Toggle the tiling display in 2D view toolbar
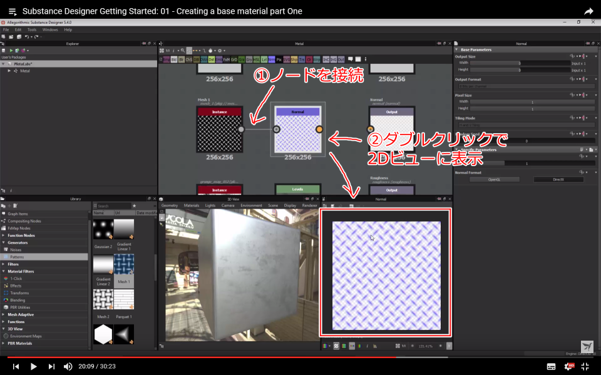The height and width of the screenshot is (375, 601). pyautogui.click(x=344, y=346)
